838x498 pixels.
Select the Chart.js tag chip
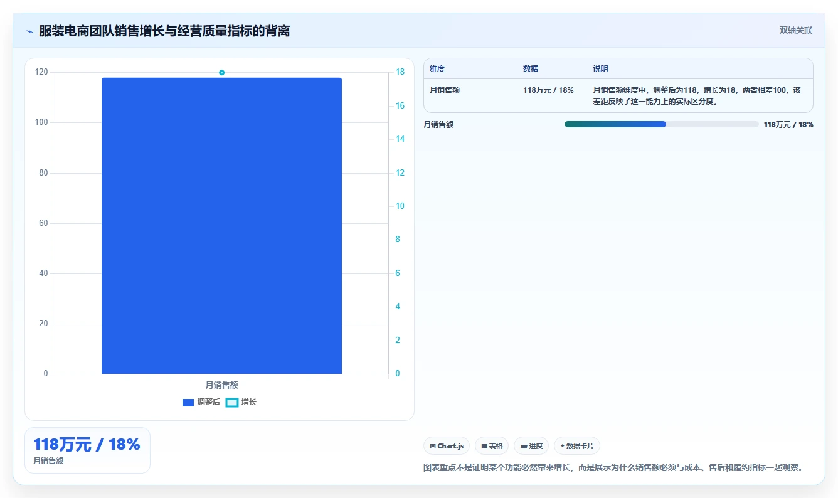447,446
